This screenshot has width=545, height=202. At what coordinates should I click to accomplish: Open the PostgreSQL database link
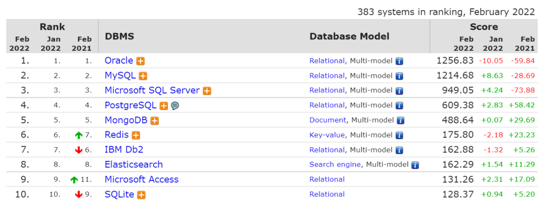click(x=131, y=105)
